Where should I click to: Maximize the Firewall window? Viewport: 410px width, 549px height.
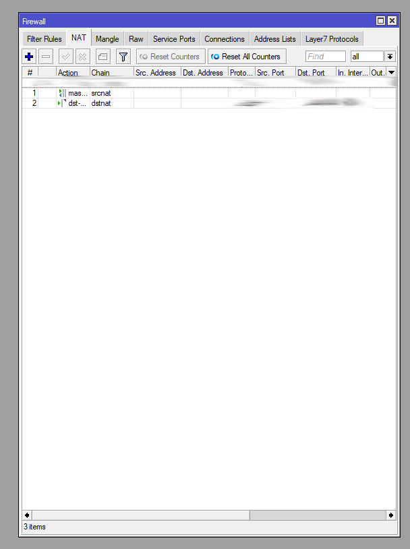pos(380,21)
